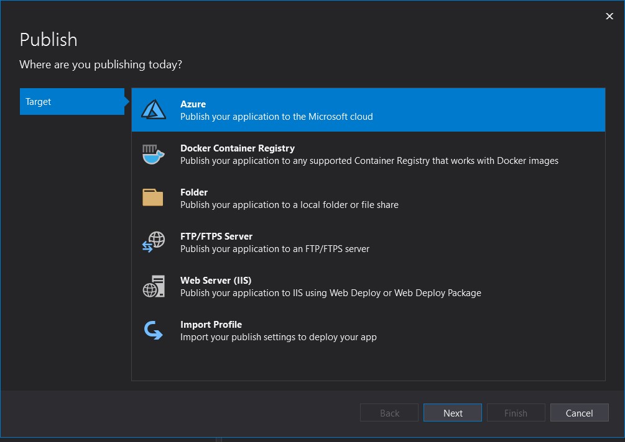Choose Docker Container Registry title
This screenshot has height=442, width=625.
[x=238, y=148]
